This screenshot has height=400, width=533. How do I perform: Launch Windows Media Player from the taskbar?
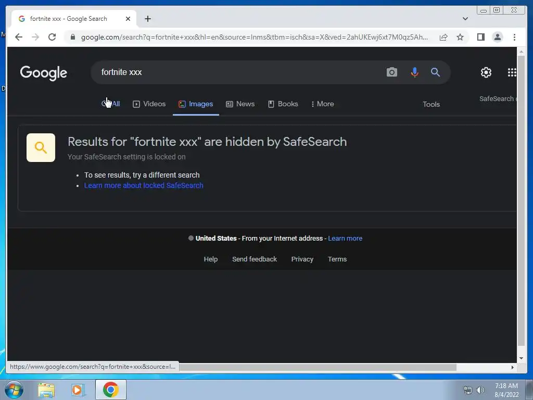tap(78, 390)
